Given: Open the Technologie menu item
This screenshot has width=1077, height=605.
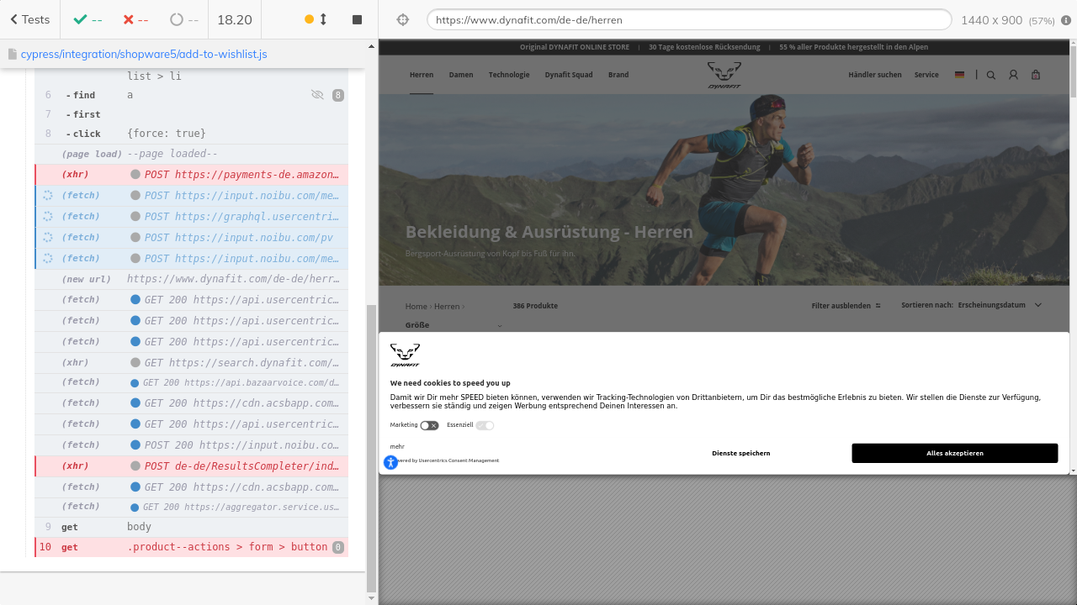Looking at the screenshot, I should coord(509,75).
